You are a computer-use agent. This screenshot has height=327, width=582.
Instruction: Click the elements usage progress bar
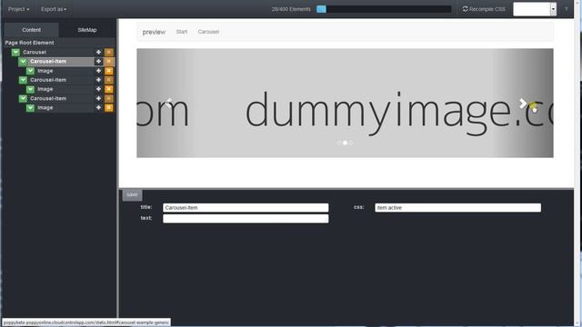click(384, 9)
